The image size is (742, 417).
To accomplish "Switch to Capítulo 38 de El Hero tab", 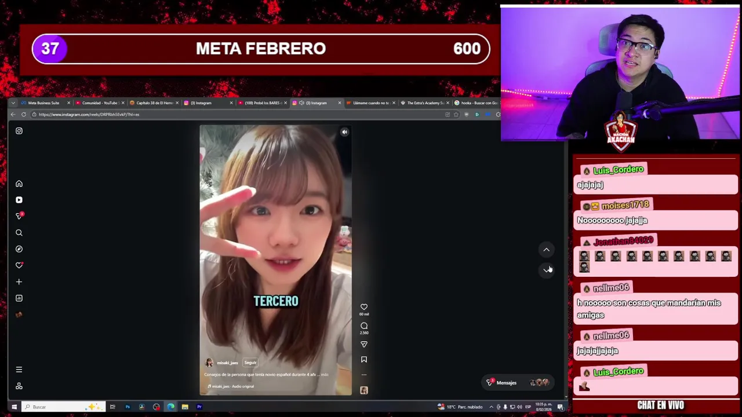I will tap(154, 103).
